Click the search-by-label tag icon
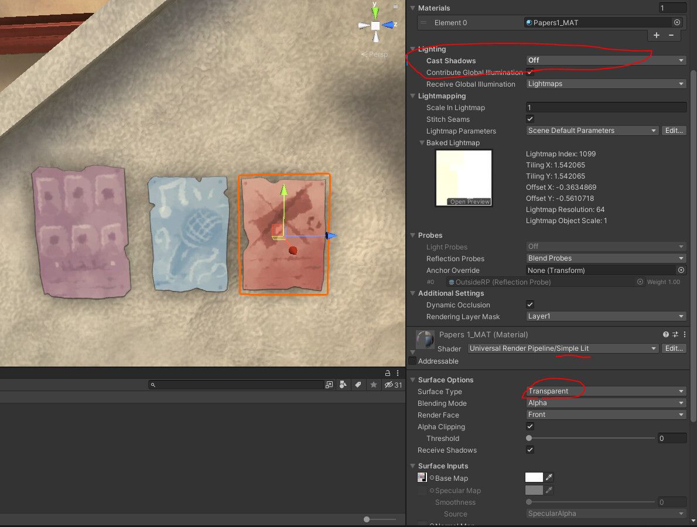Image resolution: width=697 pixels, height=527 pixels. [358, 385]
